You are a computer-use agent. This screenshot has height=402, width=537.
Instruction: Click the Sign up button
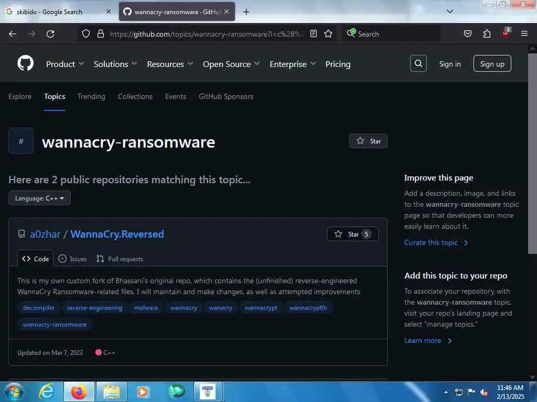pyautogui.click(x=492, y=63)
